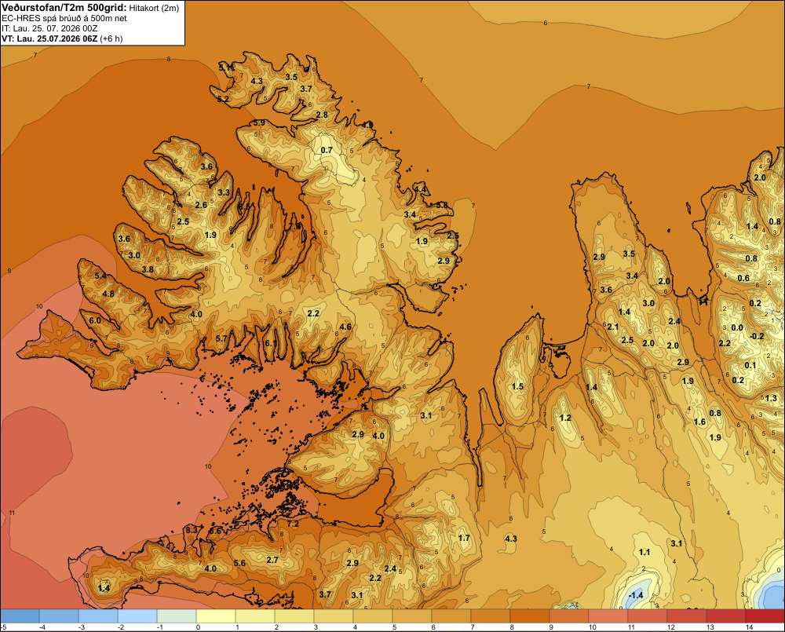Select the legend swatch between 13 and 14
This screenshot has height=632, width=785.
pos(725,616)
